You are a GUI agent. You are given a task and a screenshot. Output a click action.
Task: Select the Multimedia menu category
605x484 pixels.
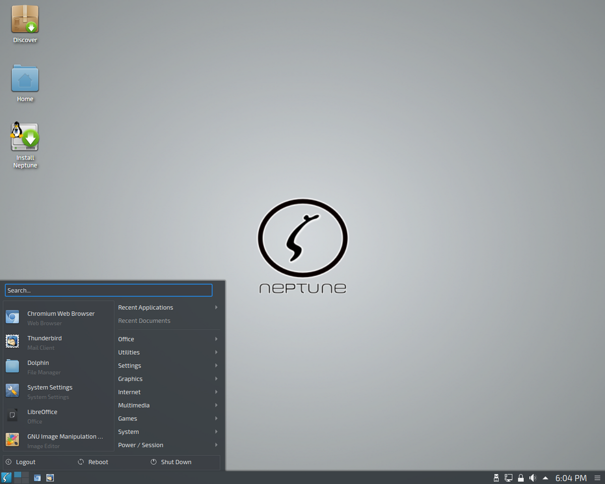tap(168, 405)
